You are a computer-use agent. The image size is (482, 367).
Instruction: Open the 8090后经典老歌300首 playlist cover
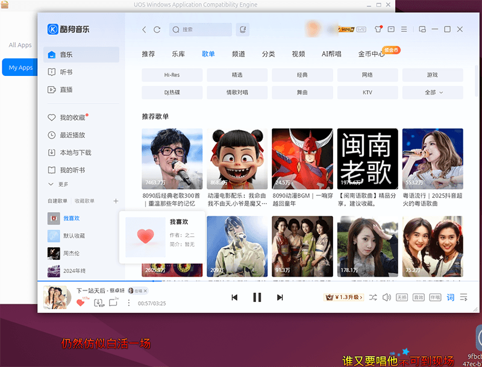pos(172,158)
